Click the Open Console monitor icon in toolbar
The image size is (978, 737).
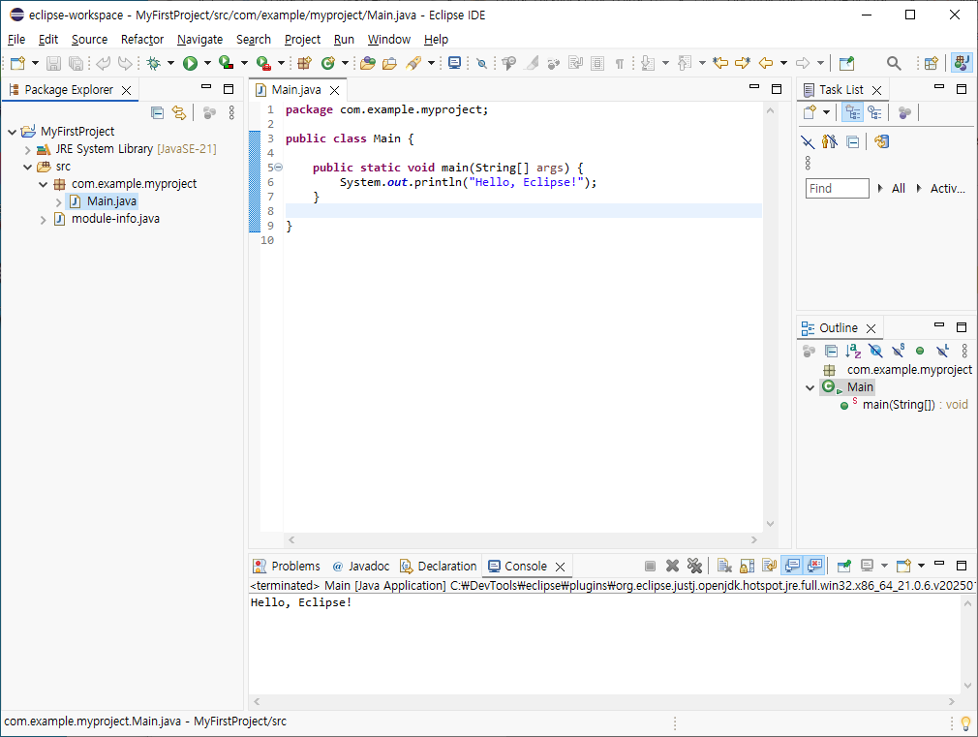pos(455,63)
